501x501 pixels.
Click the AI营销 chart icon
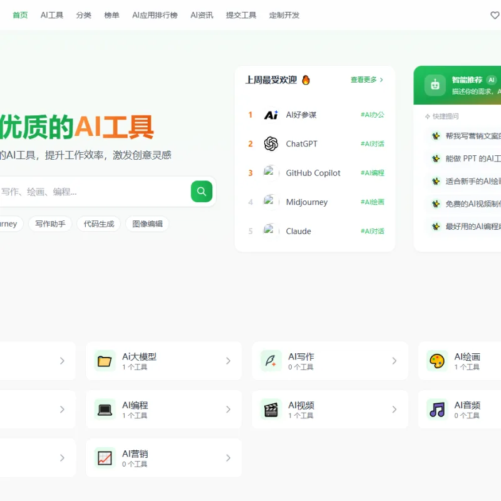tap(105, 458)
